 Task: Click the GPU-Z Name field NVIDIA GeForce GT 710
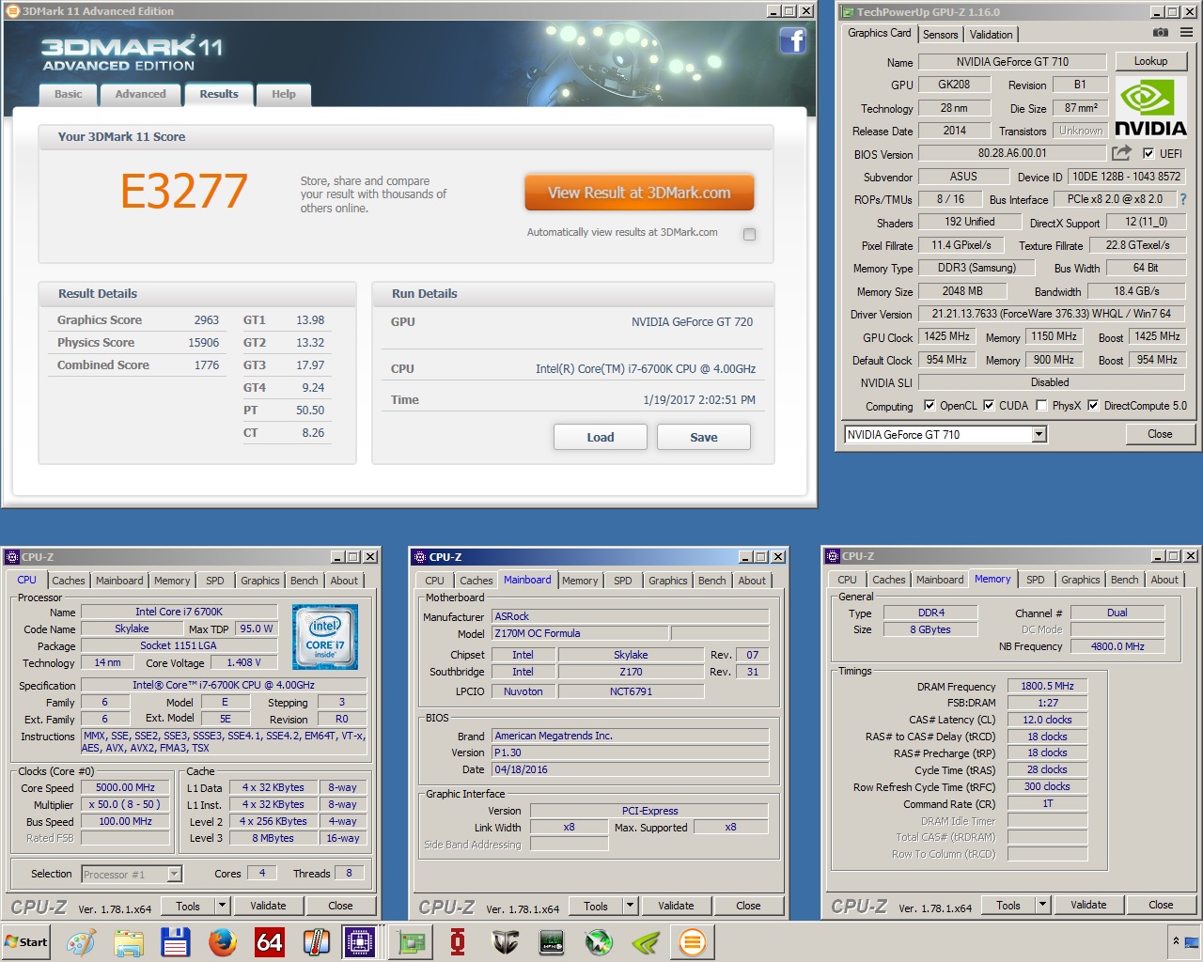click(x=1012, y=62)
